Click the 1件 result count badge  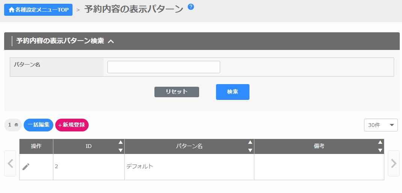pos(13,125)
